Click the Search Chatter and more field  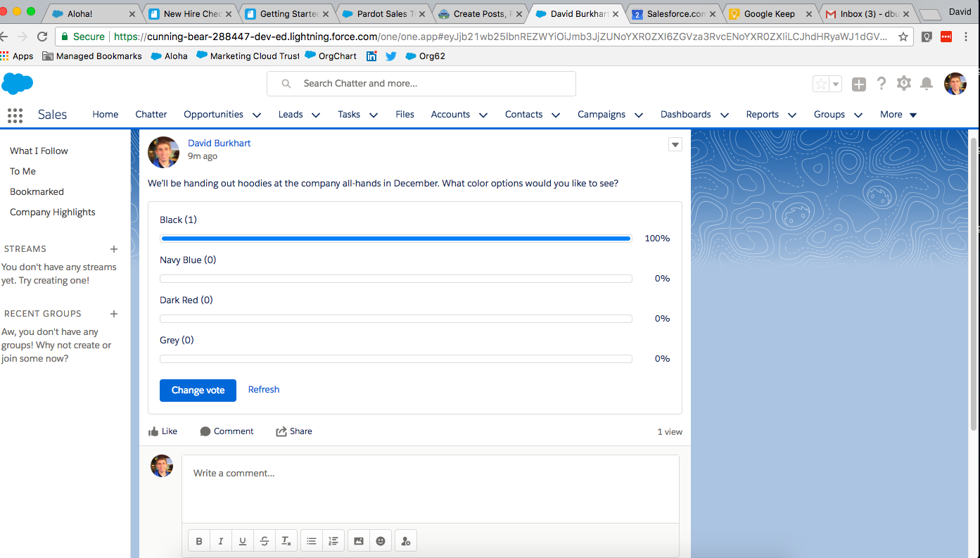tap(421, 84)
